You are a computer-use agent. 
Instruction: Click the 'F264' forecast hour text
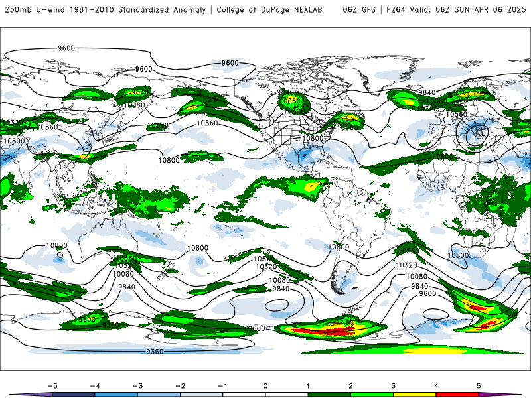(396, 9)
